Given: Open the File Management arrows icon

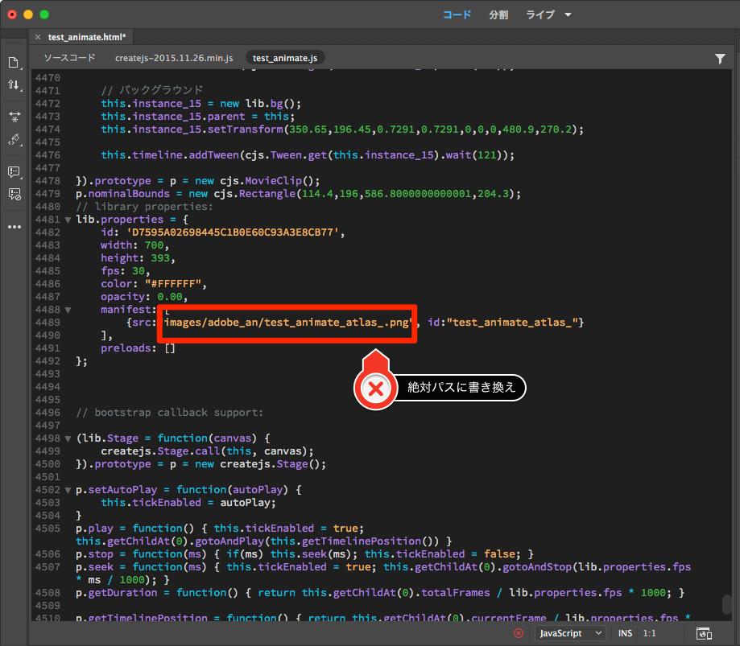Looking at the screenshot, I should click(14, 84).
